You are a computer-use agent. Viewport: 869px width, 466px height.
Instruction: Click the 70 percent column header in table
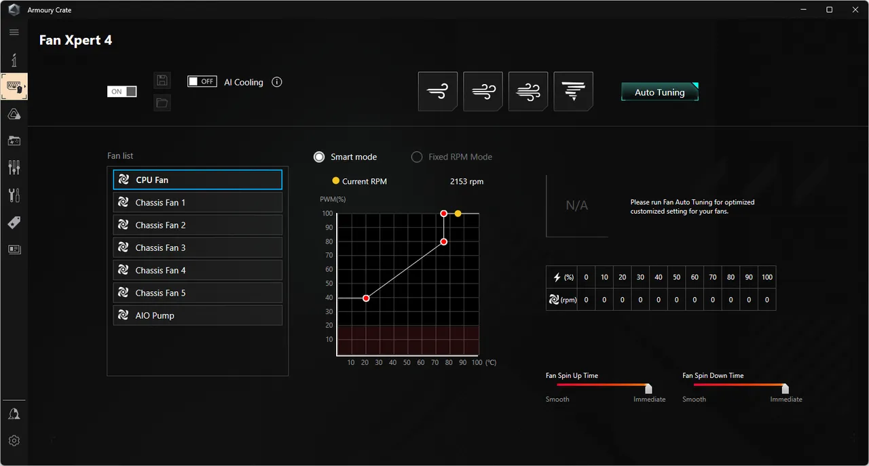713,277
